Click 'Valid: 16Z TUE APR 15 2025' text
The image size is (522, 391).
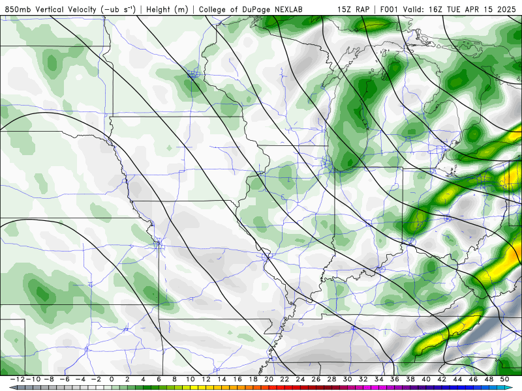459,9
